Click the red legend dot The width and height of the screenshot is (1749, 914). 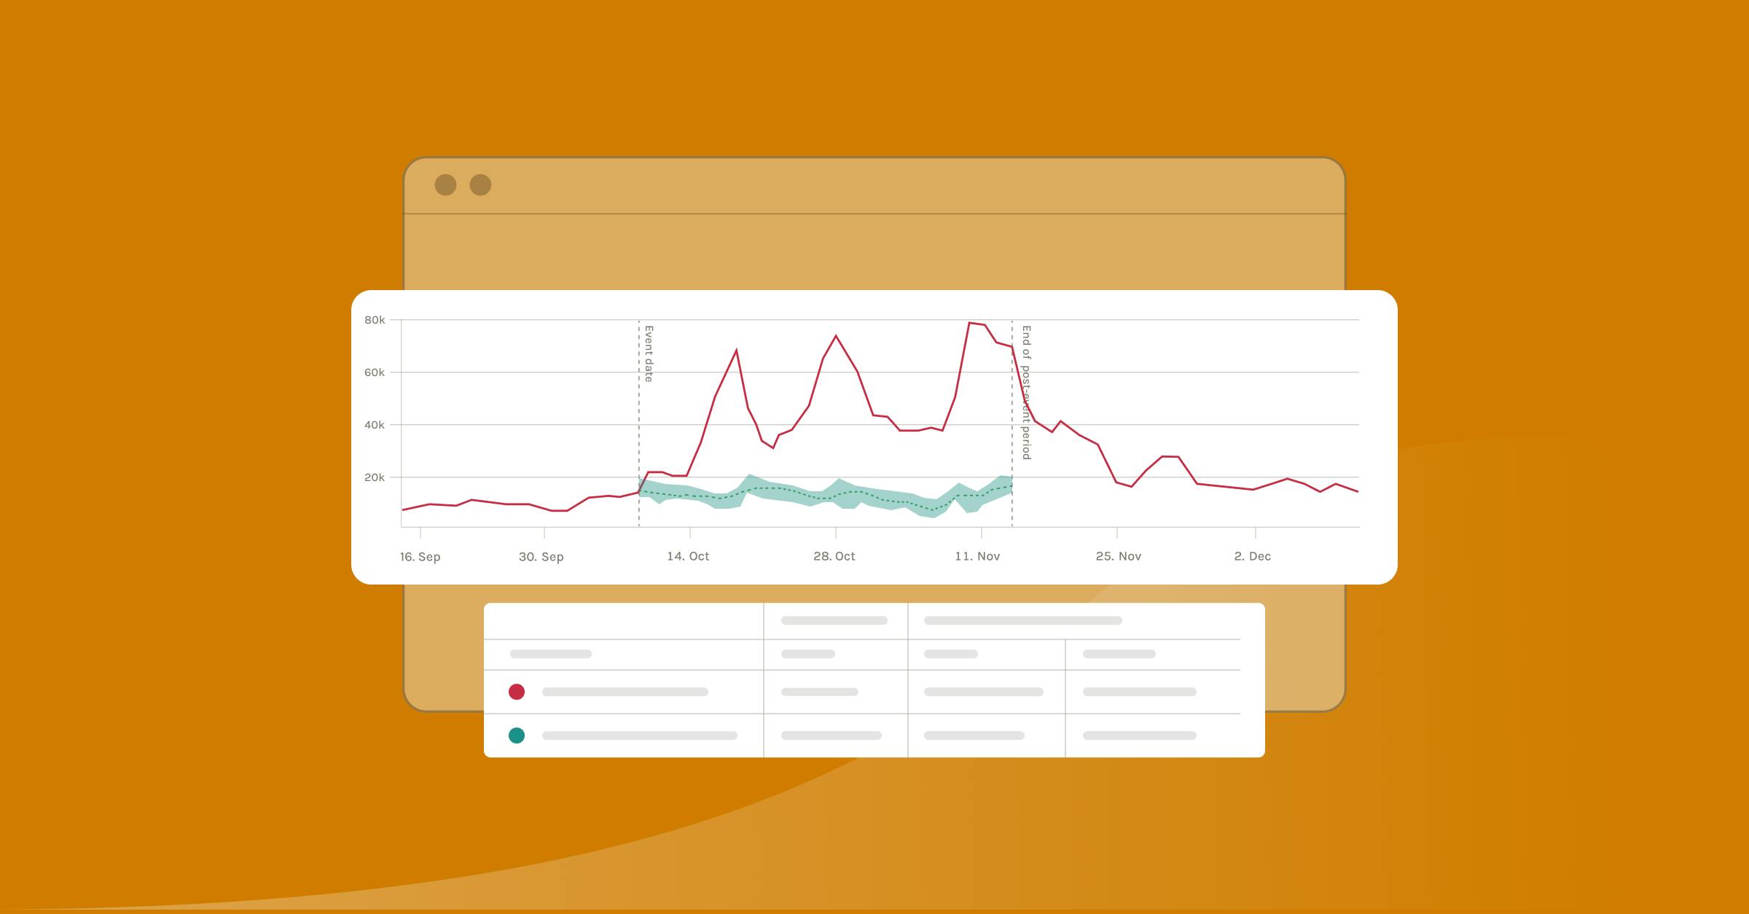(517, 692)
